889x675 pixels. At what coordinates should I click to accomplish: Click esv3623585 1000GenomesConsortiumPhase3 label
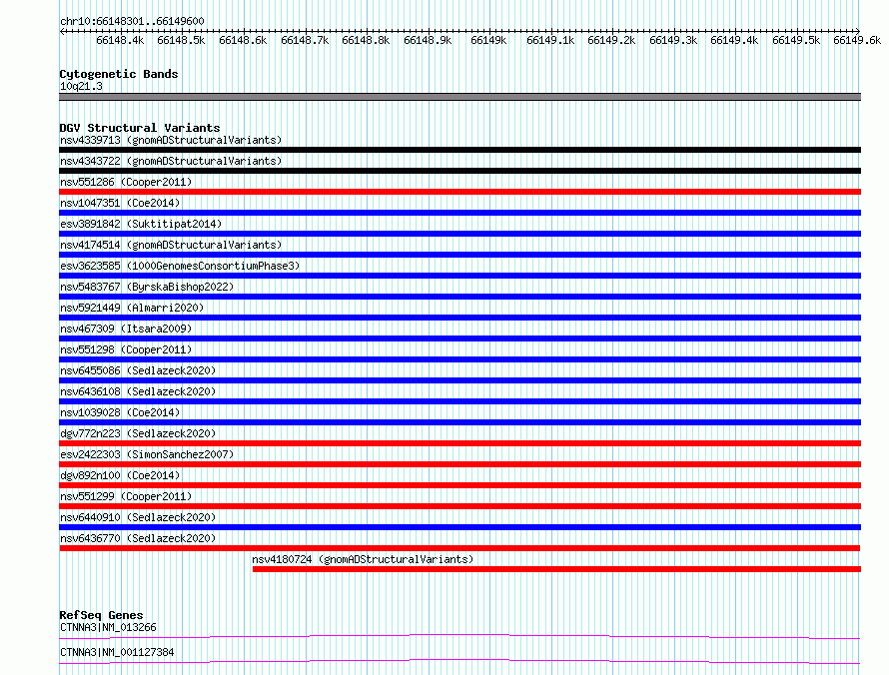click(180, 266)
